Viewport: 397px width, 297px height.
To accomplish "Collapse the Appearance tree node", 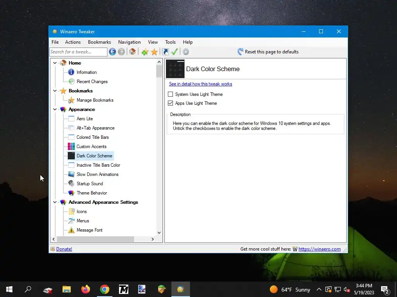I will pos(55,109).
